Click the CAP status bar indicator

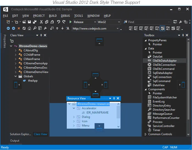point(165,147)
